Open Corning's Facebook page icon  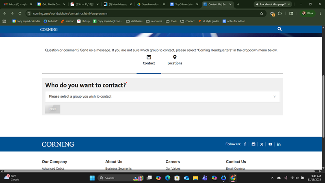click(x=245, y=144)
